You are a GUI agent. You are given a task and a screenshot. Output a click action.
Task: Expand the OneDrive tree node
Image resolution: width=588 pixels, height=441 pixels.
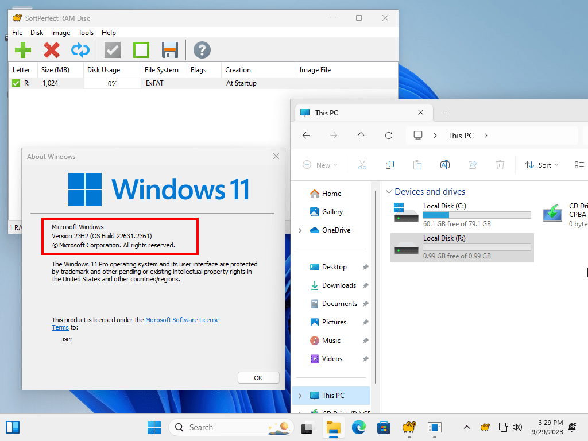point(300,230)
